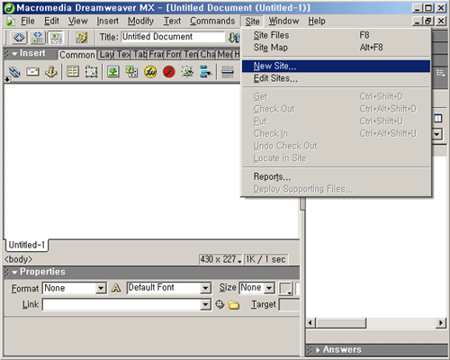450x360 pixels.
Task: Switch to Code and Design split view
Action: tap(38, 38)
